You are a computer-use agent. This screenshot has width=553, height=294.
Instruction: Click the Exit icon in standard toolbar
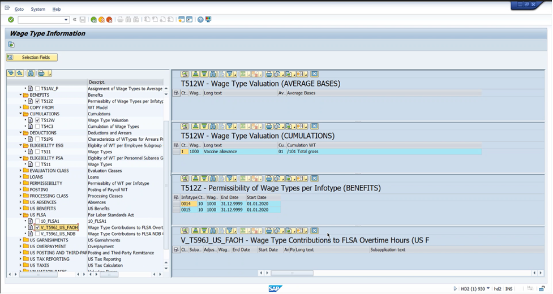pos(101,20)
